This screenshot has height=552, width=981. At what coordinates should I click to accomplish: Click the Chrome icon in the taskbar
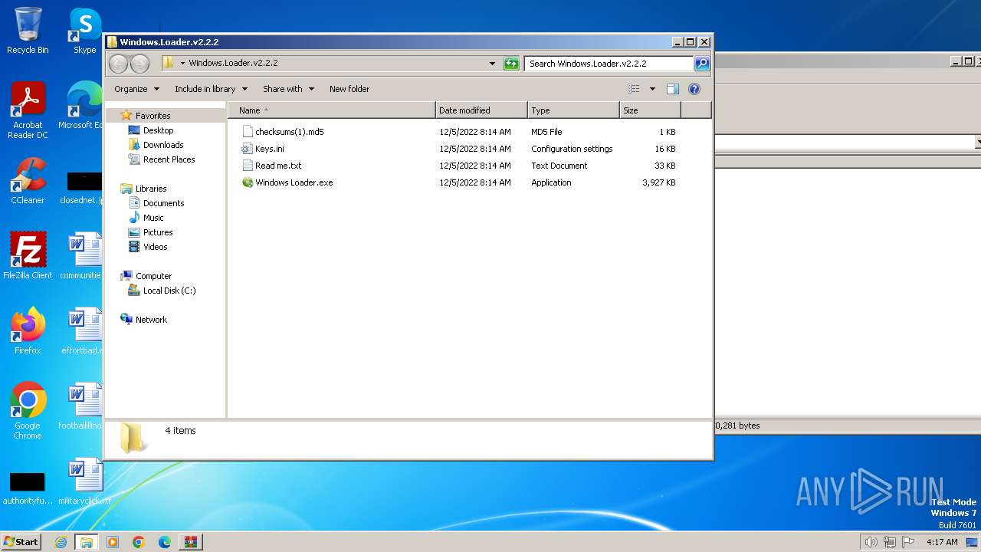139,542
